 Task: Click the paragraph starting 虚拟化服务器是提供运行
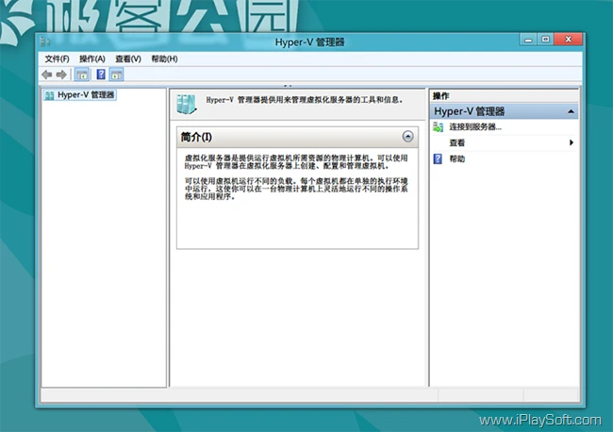pos(296,162)
